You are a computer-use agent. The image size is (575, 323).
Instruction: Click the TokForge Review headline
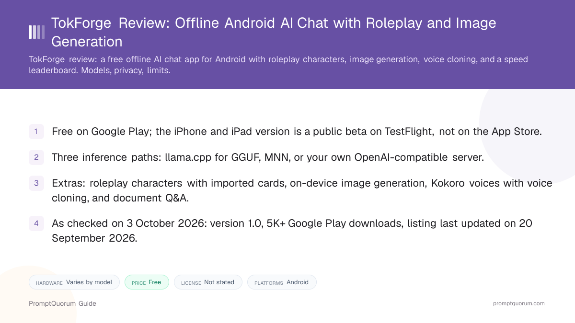pos(274,32)
